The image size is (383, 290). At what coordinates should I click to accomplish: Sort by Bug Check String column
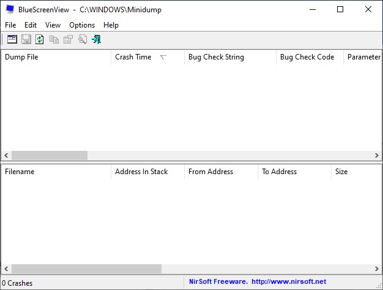tap(216, 57)
